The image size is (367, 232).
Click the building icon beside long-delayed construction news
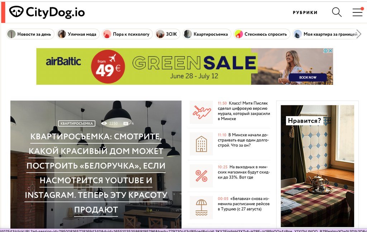[201, 144]
